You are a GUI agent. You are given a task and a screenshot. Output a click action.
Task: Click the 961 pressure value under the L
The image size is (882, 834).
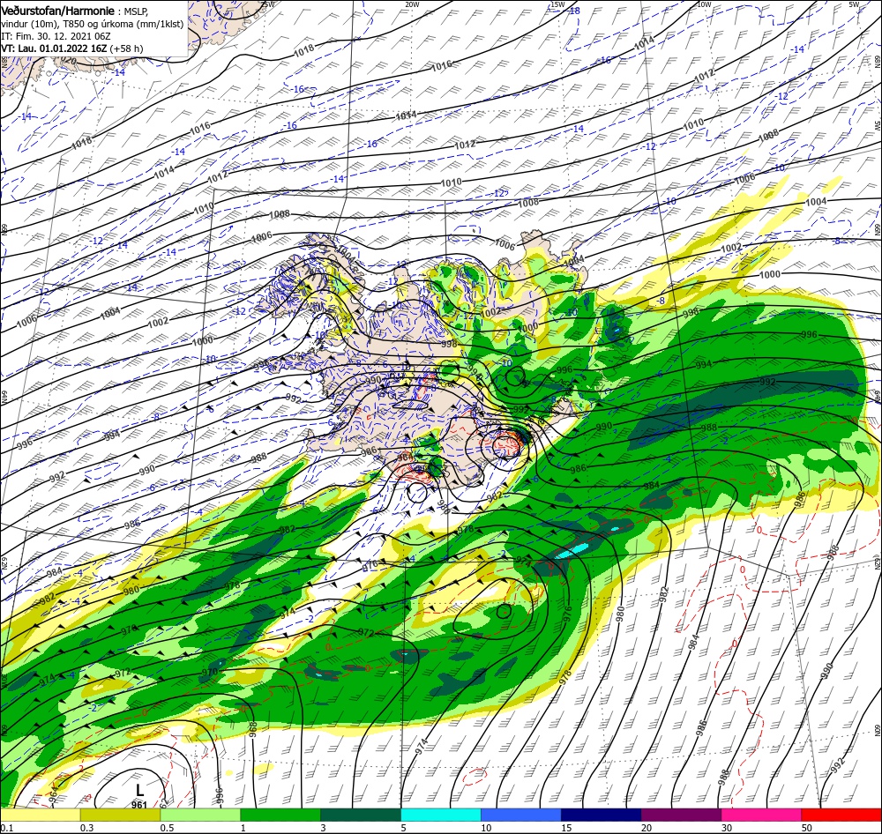(139, 805)
